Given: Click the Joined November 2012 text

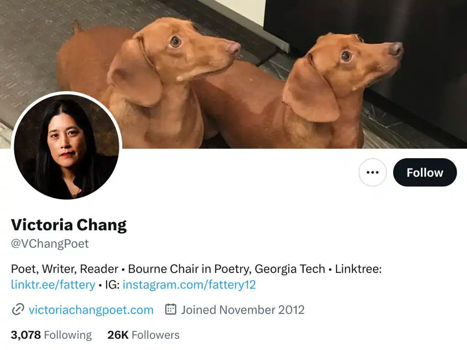Looking at the screenshot, I should pyautogui.click(x=243, y=310).
